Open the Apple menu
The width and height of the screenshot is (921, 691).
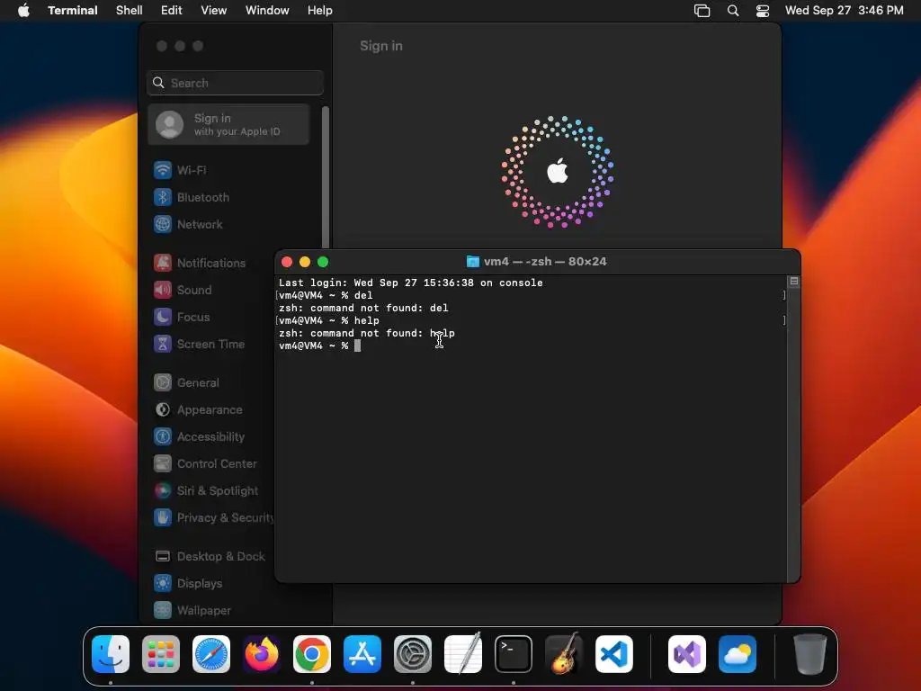tap(23, 11)
